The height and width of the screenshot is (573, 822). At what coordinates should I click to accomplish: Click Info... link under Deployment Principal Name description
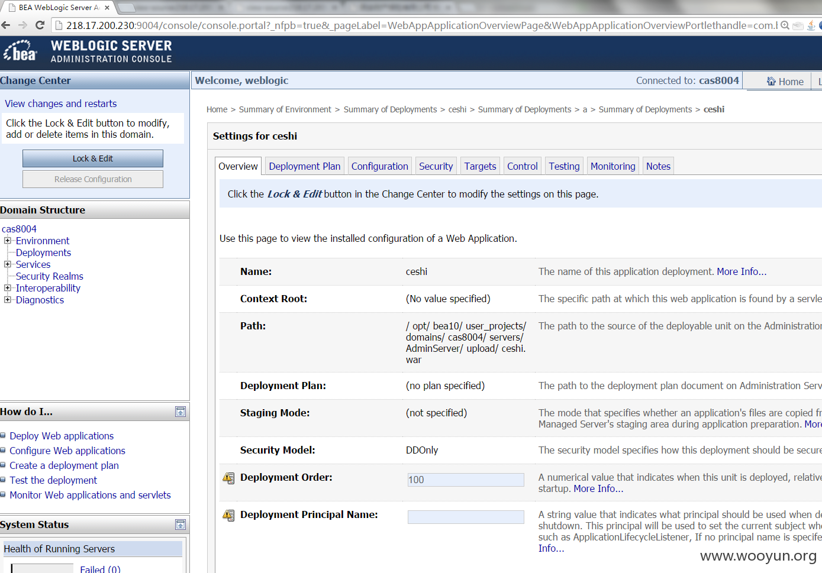[551, 548]
